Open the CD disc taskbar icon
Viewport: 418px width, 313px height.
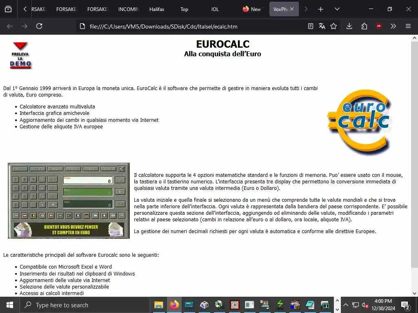pyautogui.click(x=219, y=305)
